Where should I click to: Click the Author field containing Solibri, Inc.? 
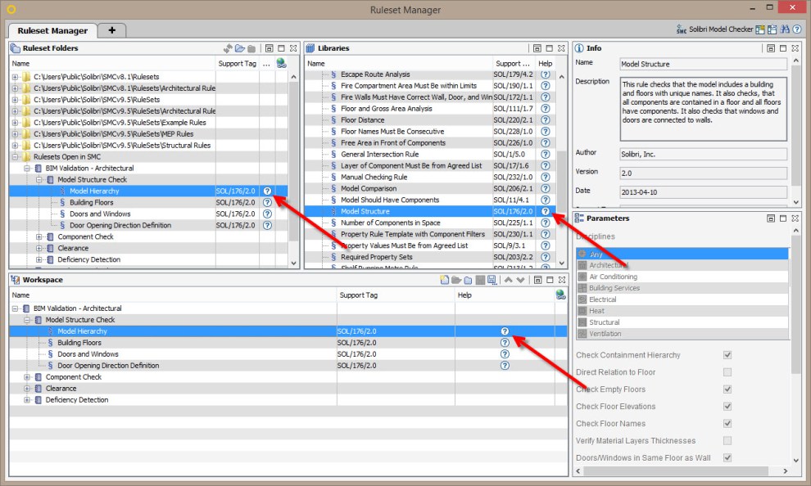703,154
